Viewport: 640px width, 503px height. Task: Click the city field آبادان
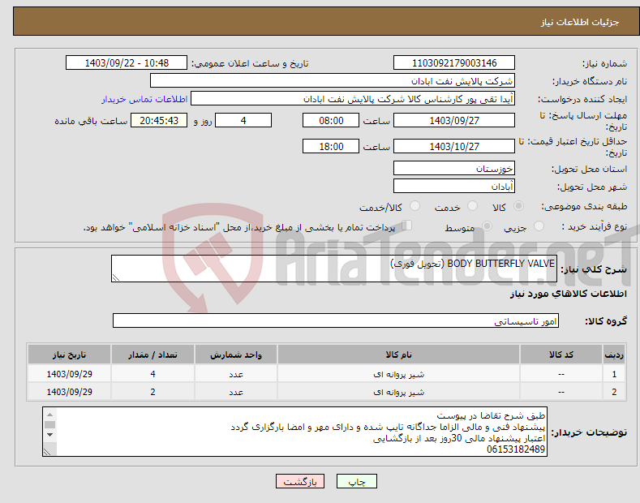pyautogui.click(x=454, y=186)
